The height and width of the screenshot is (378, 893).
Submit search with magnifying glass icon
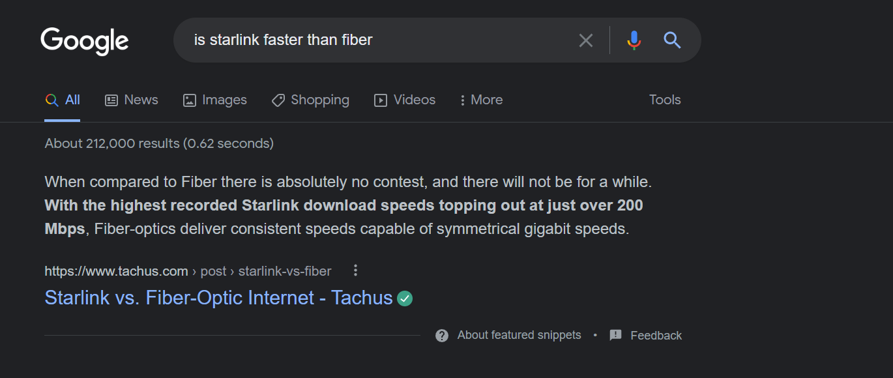[x=672, y=40]
